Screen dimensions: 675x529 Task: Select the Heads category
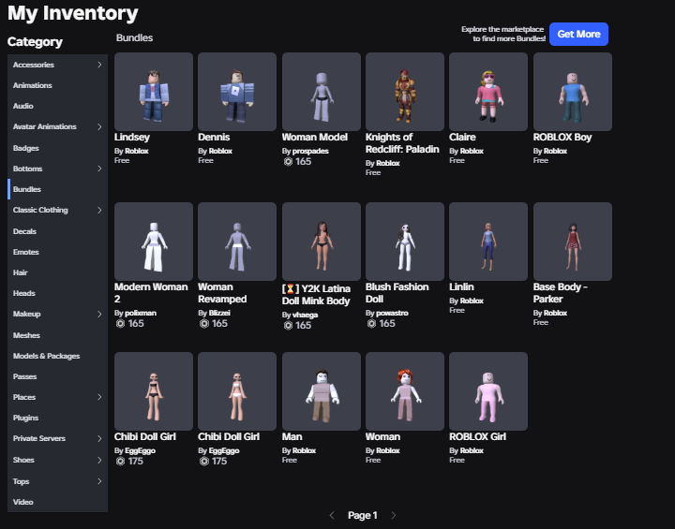coord(57,293)
